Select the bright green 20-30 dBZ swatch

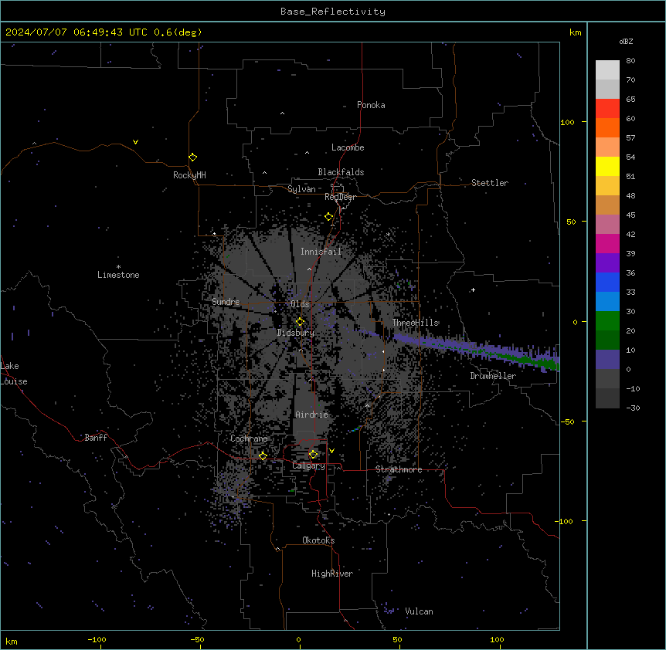tap(607, 321)
